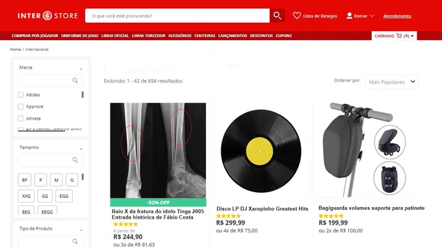
Task: Go to Lançamentos in navigation bar
Action: pyautogui.click(x=233, y=36)
